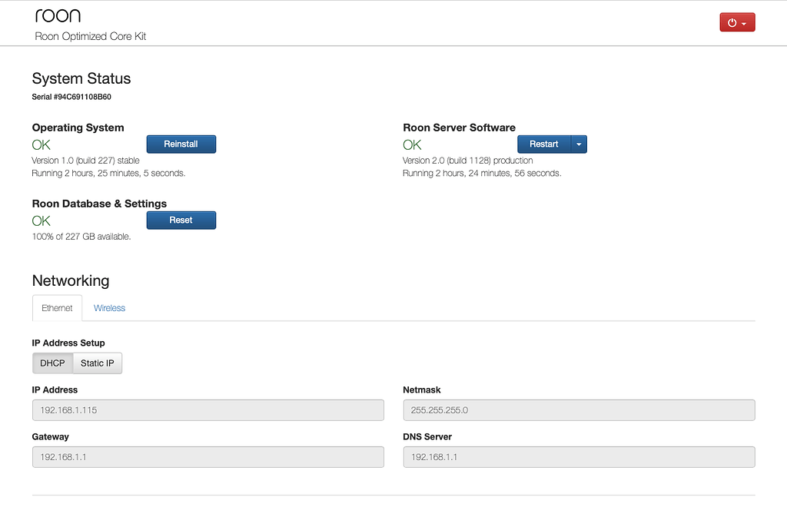Click the System Status heading

(81, 78)
